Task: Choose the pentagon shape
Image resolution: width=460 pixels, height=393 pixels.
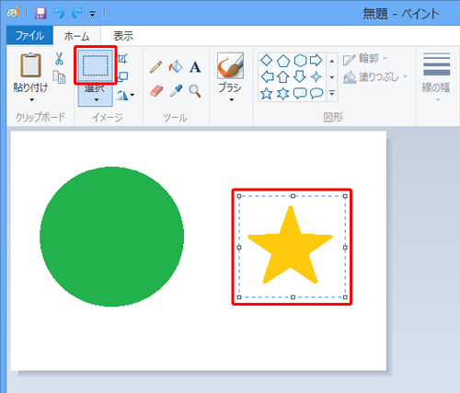Action: click(283, 61)
